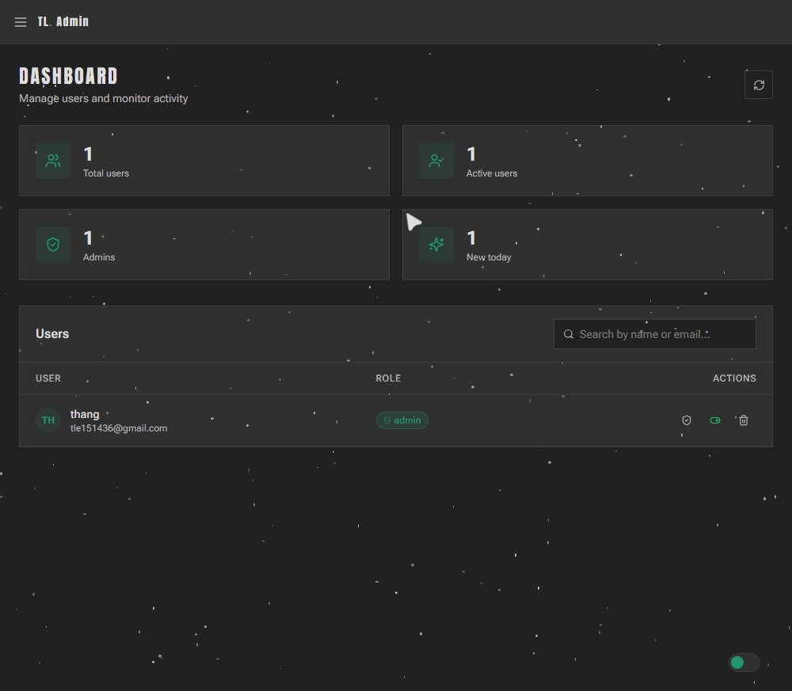Click the magnifier icon in search box

coord(569,334)
